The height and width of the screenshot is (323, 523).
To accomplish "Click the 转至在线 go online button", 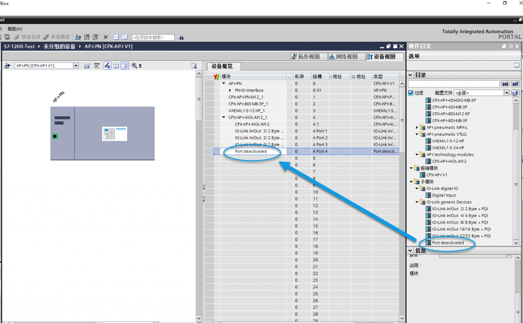I will click(28, 37).
